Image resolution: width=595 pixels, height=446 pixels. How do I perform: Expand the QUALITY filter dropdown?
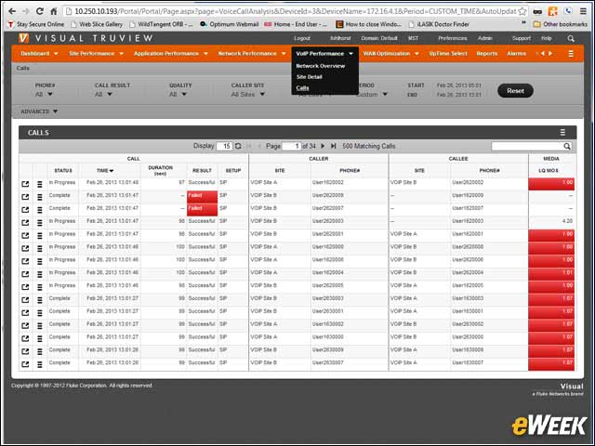(x=178, y=94)
